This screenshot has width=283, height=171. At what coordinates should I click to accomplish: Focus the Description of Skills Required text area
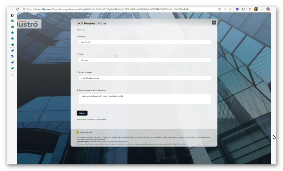145,99
